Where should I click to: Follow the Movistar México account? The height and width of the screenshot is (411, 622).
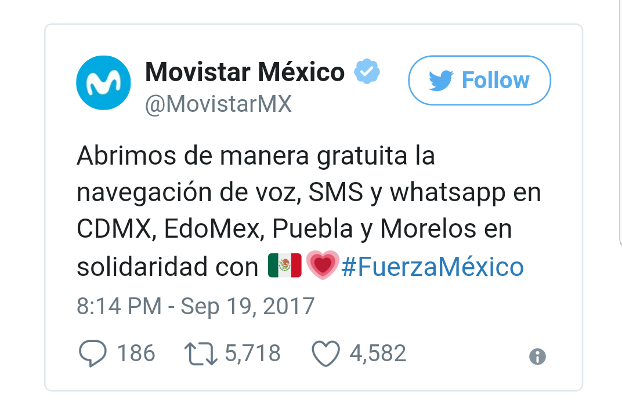tap(479, 80)
